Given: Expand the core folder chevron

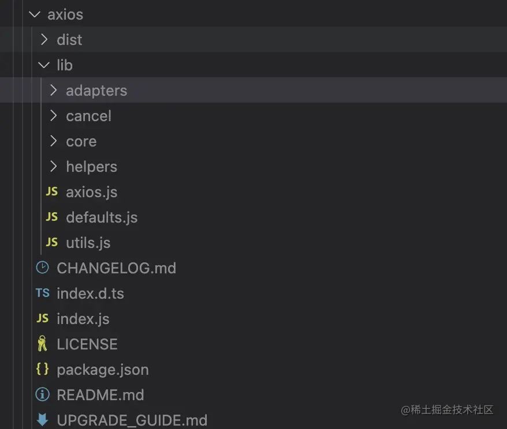Looking at the screenshot, I should 54,141.
